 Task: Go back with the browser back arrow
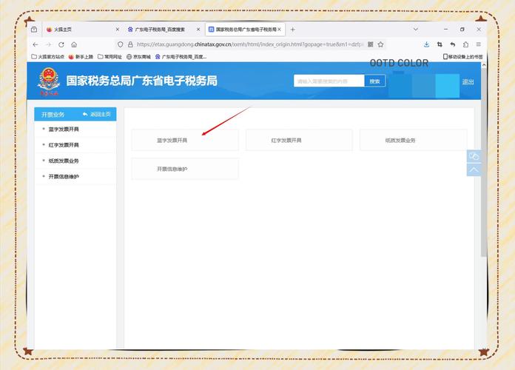point(36,44)
